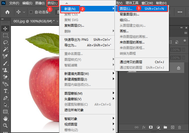Screen dimensions: 189x133
Task: Switch to the 003.jpg document tab
Action: point(34,21)
